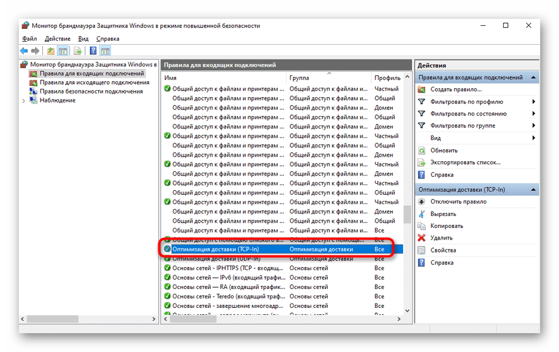Click the red X Удалить icon

422,238
